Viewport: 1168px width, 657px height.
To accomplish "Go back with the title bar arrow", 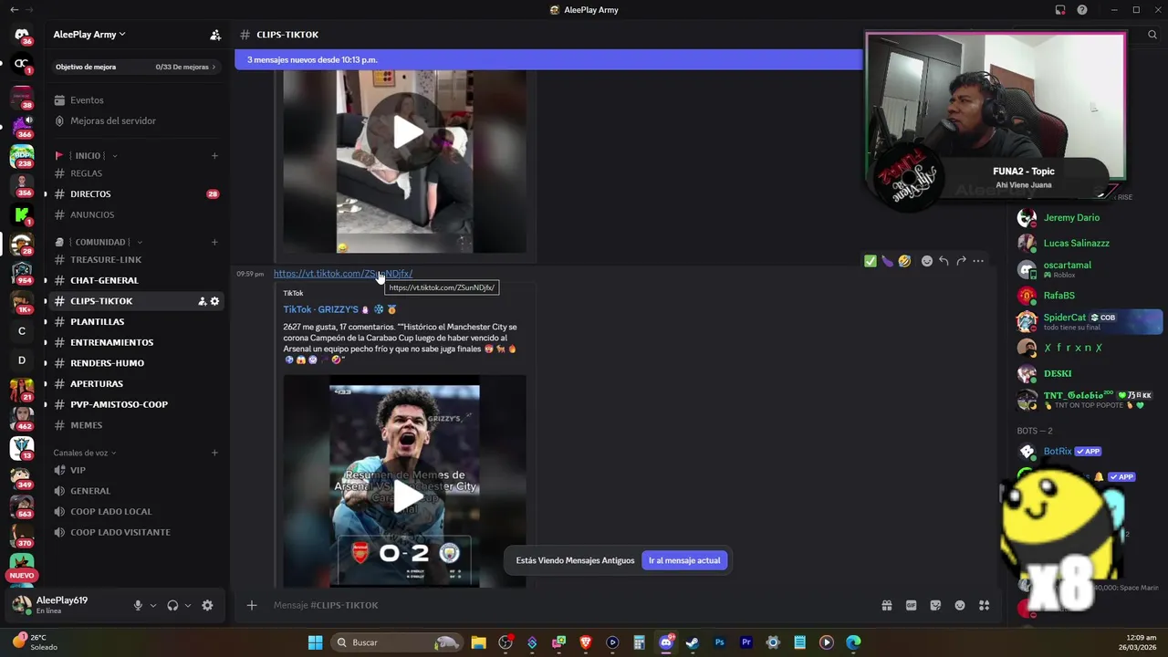I will pyautogui.click(x=14, y=10).
